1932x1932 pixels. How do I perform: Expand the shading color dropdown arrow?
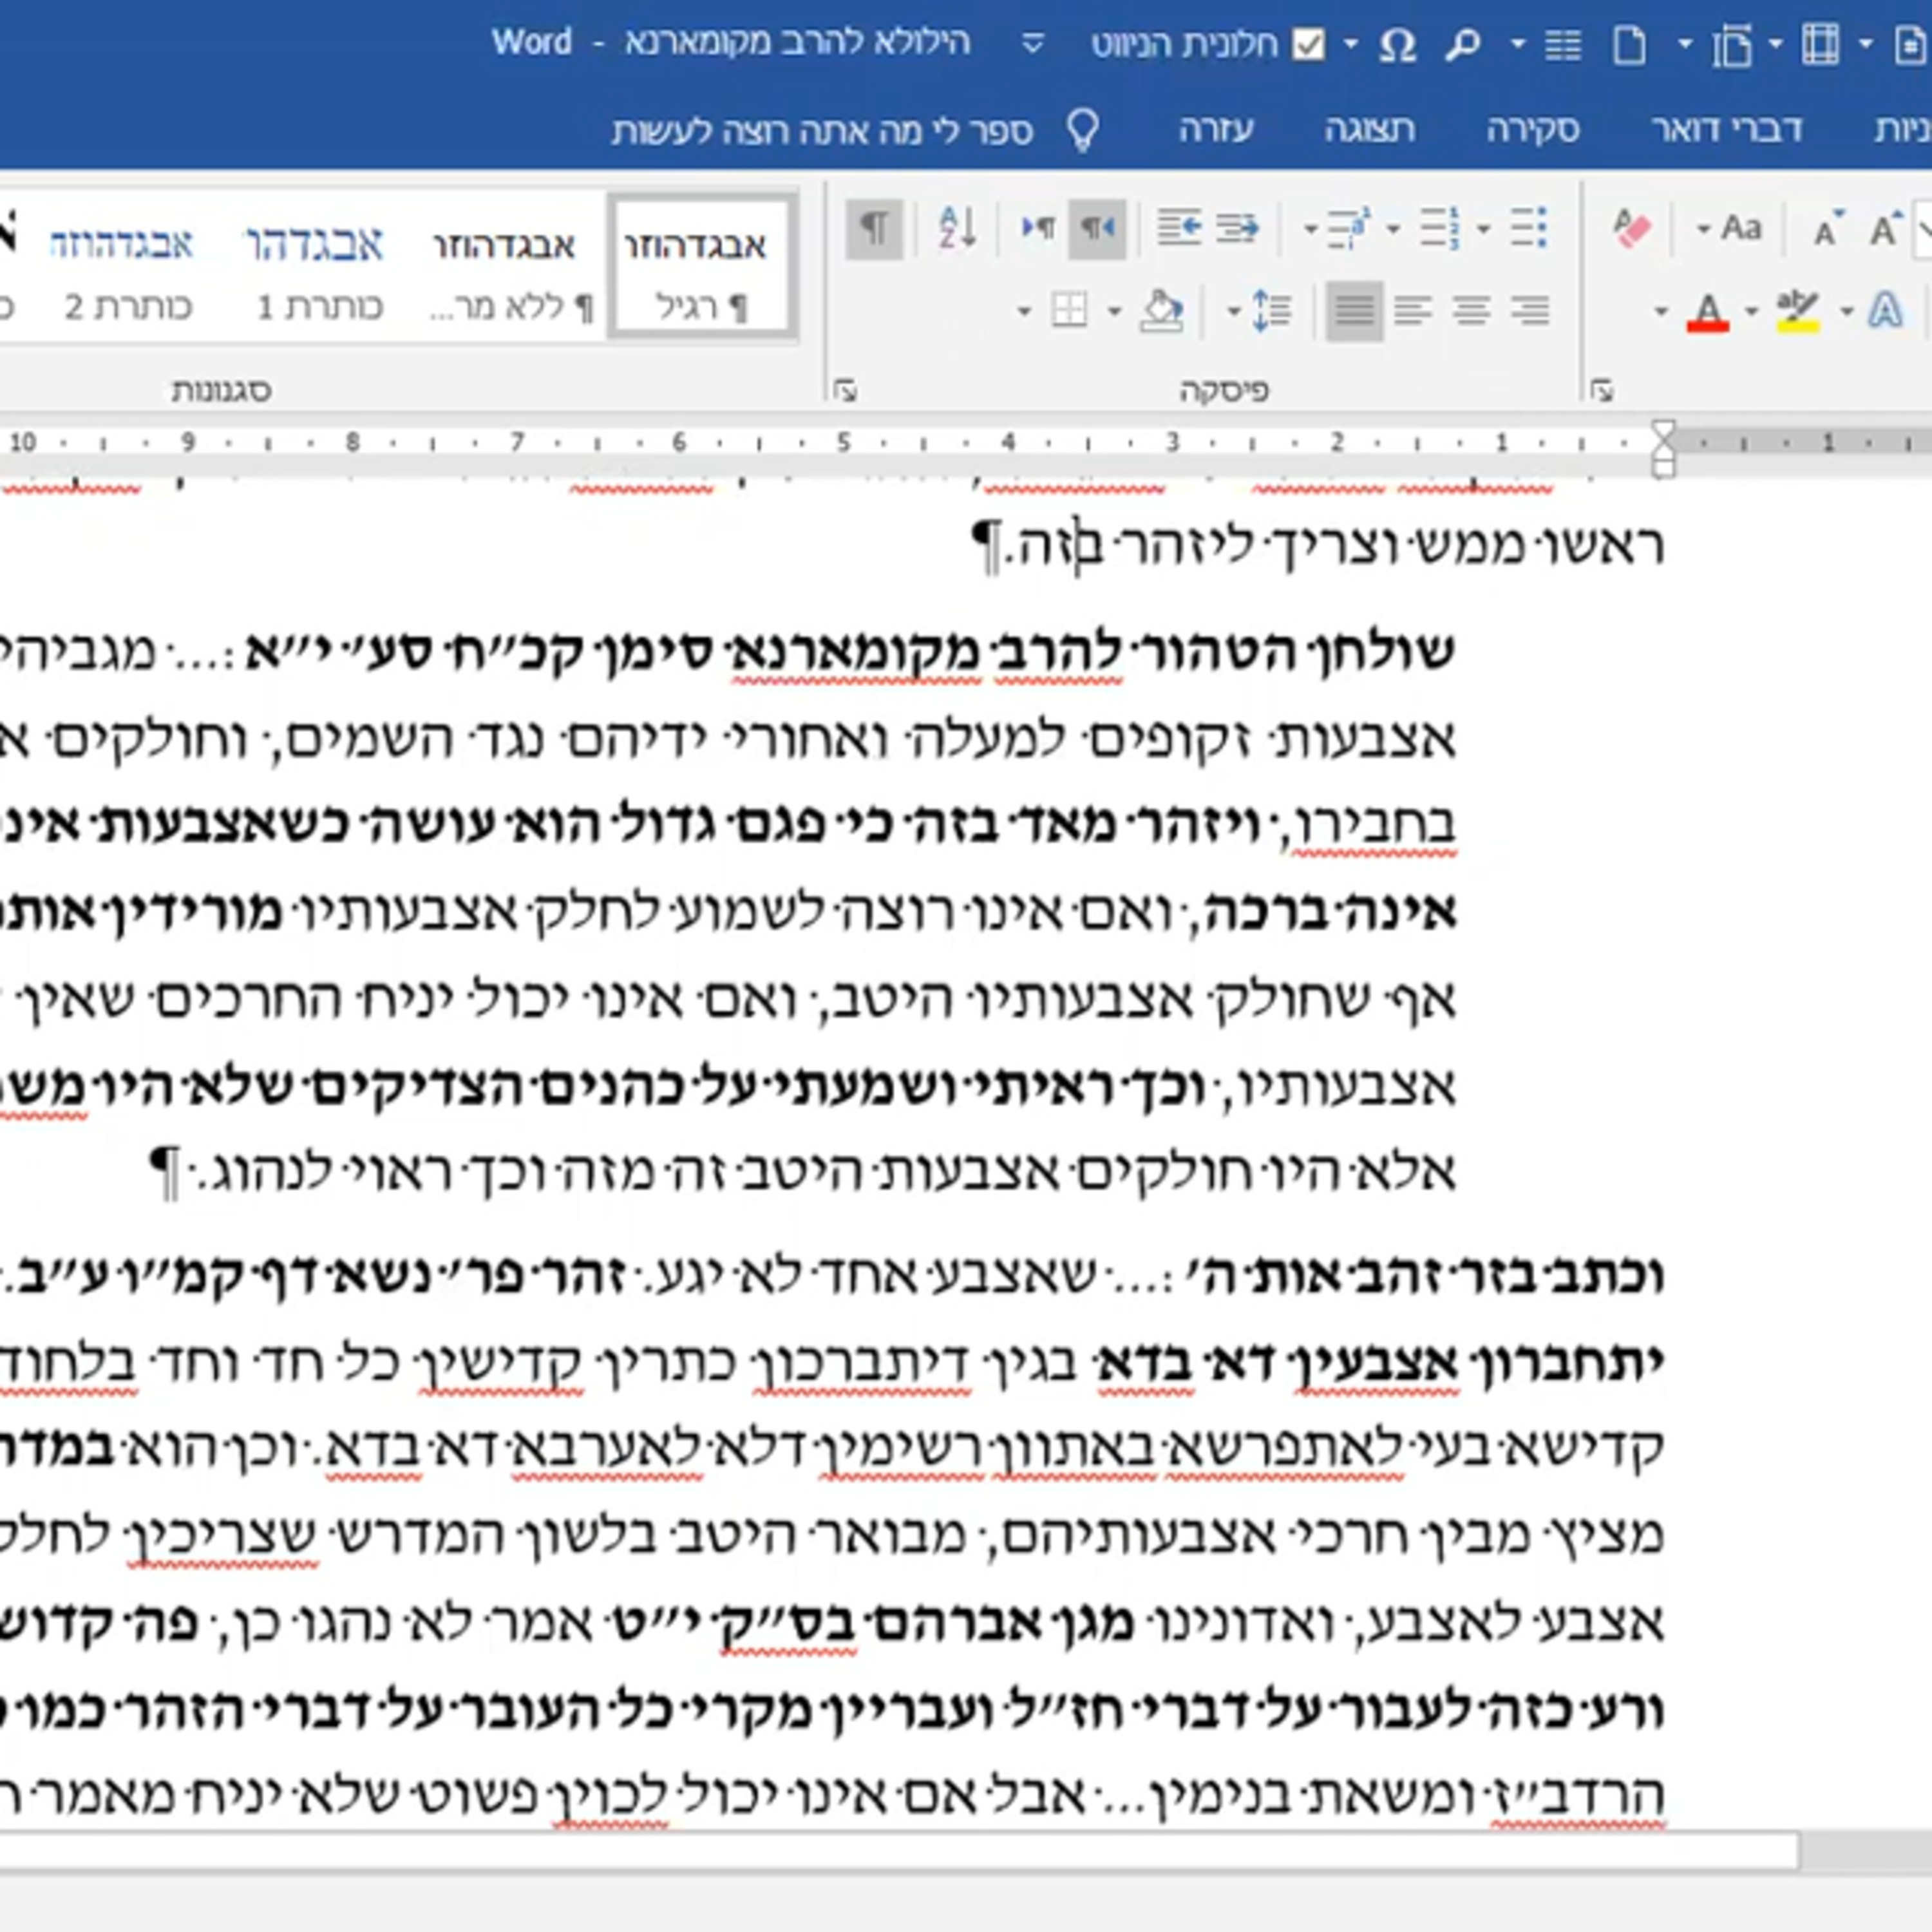pos(1114,312)
